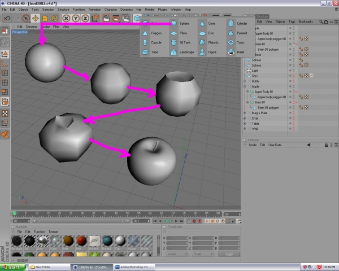Toggle visibility dots for Light object
Image resolution: width=339 pixels, height=271 pixels.
(x=294, y=71)
